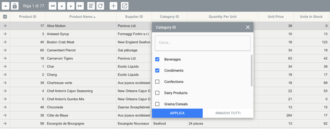Open the Carnarvon Tigers row with its arrow icon
330x129 pixels.
pyautogui.click(x=5, y=58)
